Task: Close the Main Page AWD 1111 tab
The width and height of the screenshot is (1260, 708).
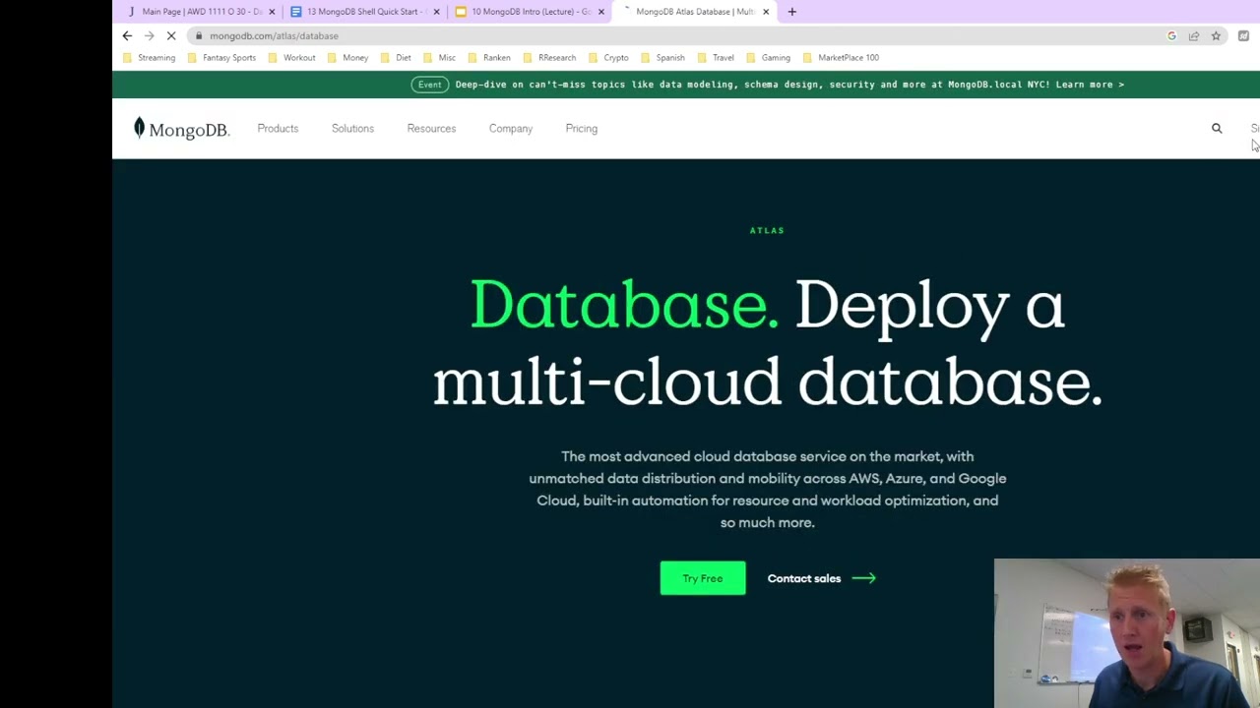Action: point(272,12)
